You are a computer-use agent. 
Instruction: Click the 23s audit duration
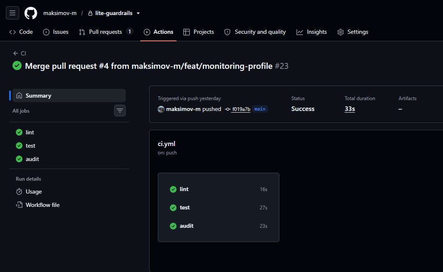click(x=264, y=226)
